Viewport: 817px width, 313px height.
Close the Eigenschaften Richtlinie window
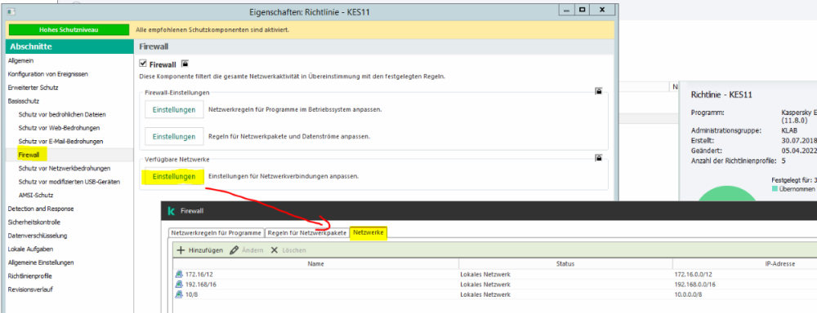602,10
